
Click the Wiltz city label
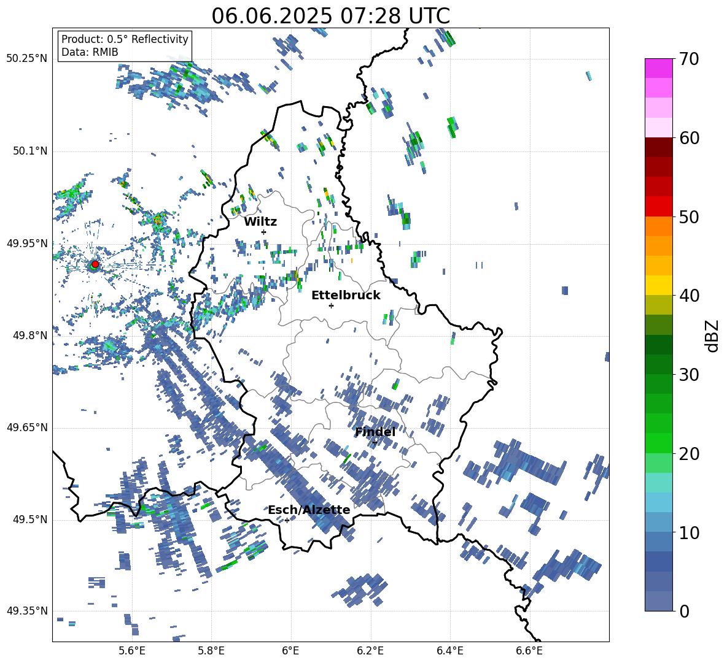click(x=260, y=222)
